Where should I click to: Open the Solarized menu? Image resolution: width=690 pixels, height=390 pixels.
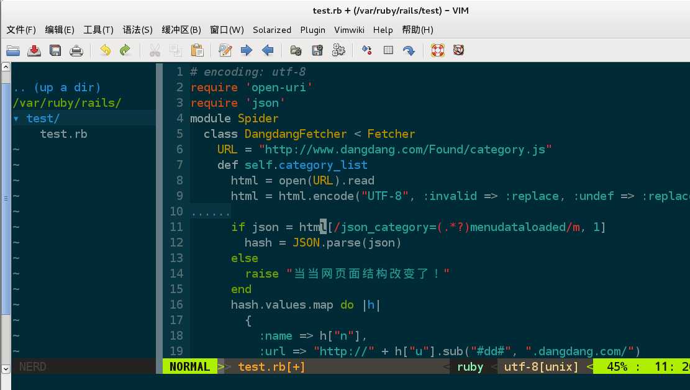pos(272,30)
